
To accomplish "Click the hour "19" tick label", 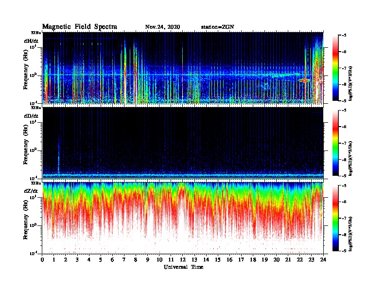I will (x=264, y=260).
